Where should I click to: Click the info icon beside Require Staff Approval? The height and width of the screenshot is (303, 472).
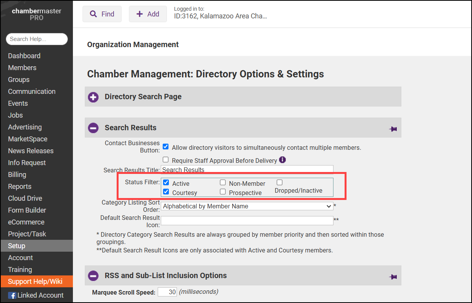[282, 160]
